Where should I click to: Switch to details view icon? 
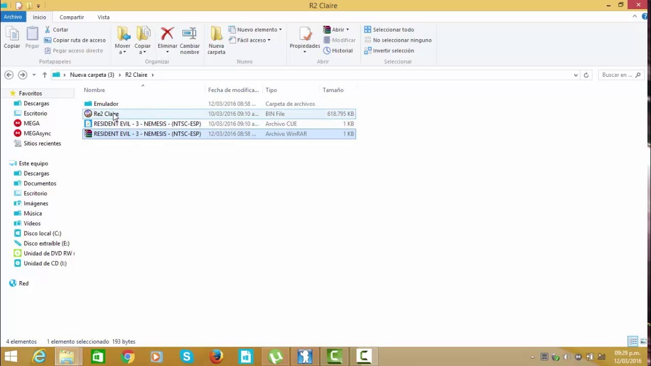(633, 341)
